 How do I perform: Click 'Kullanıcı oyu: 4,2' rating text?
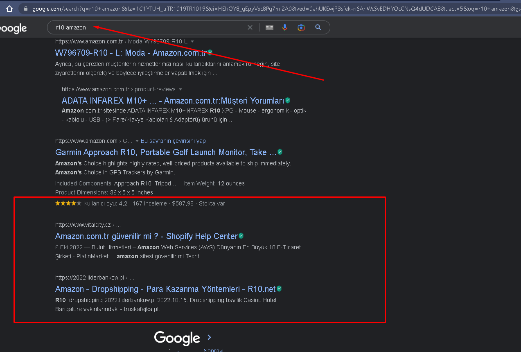coord(105,203)
